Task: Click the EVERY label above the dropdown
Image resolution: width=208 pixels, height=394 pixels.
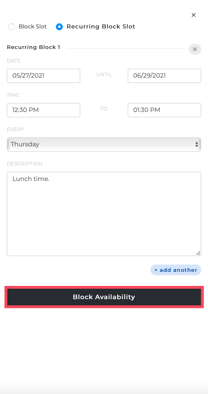Action: (15, 129)
